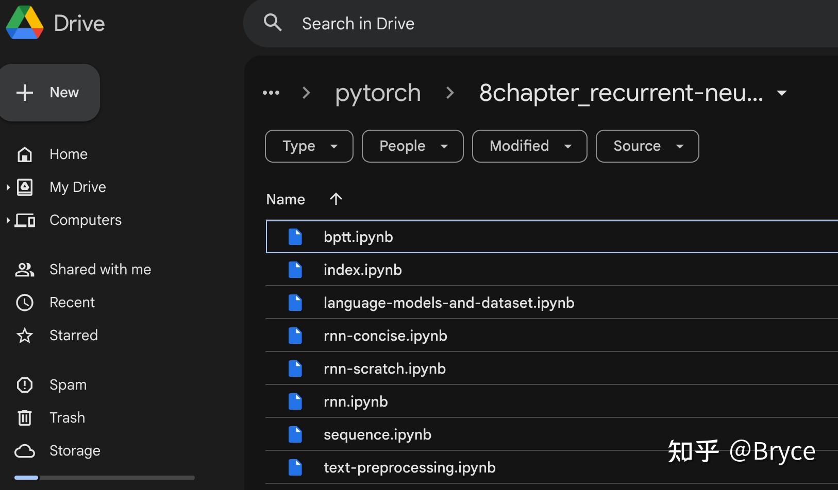Image resolution: width=838 pixels, height=490 pixels.
Task: Select My Drive in sidebar
Action: tap(77, 187)
